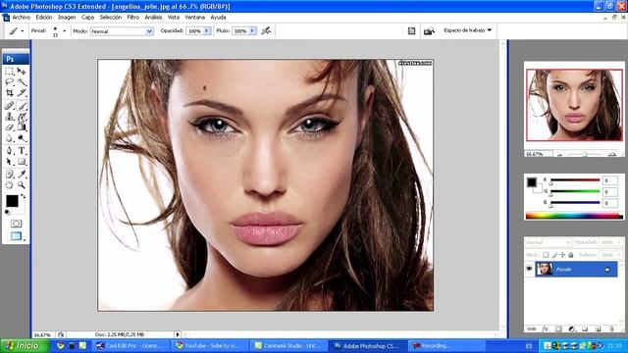The width and height of the screenshot is (628, 353).
Task: Open the Filtro menu
Action: (x=133, y=18)
